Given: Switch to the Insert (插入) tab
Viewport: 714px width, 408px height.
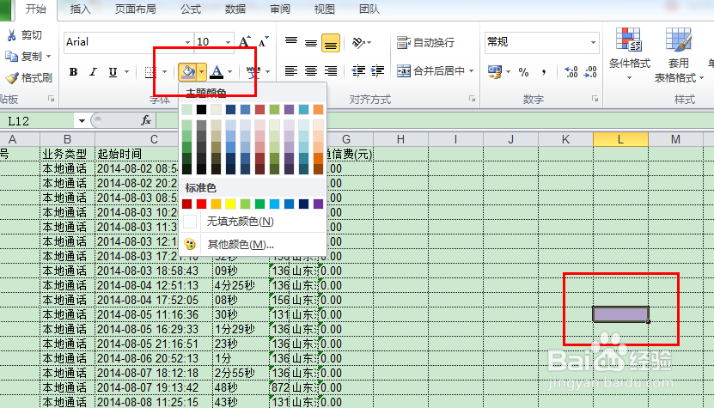Looking at the screenshot, I should point(80,9).
